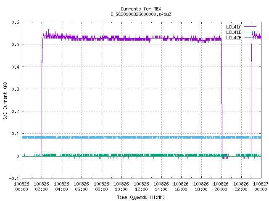The height and width of the screenshot is (201, 269).
Task: Select the subtitle E_SC20100826000000.sfduZ
Action: tap(141, 14)
